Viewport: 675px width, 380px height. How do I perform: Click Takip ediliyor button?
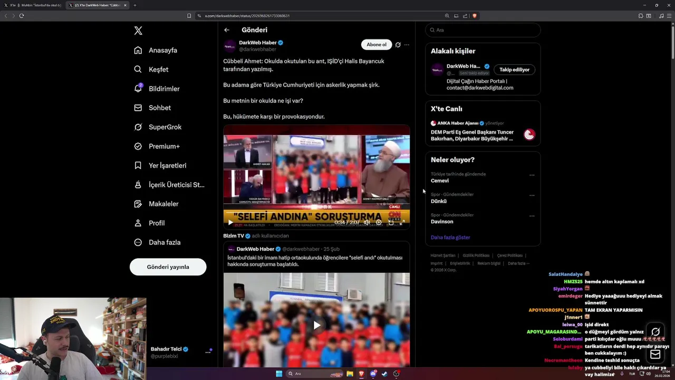coord(514,70)
